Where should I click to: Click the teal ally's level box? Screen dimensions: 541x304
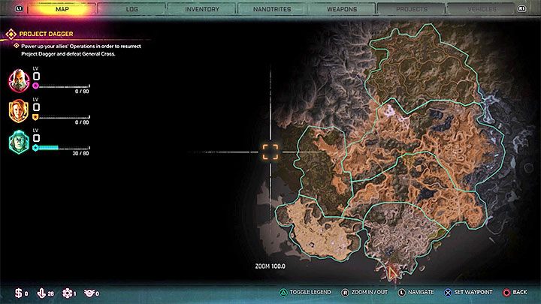[36, 138]
